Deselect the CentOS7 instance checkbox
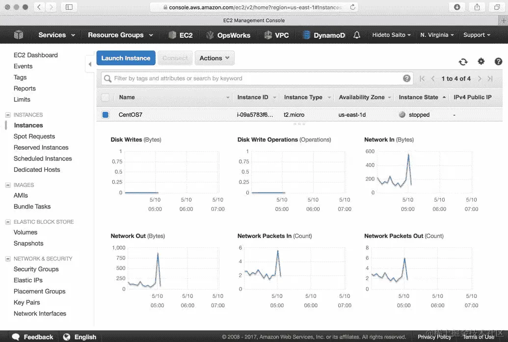 pos(106,115)
